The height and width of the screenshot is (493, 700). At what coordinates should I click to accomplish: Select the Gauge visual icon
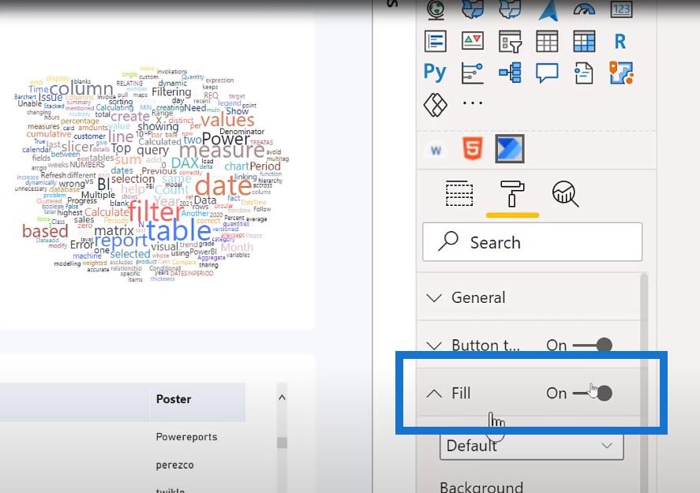pyautogui.click(x=584, y=9)
